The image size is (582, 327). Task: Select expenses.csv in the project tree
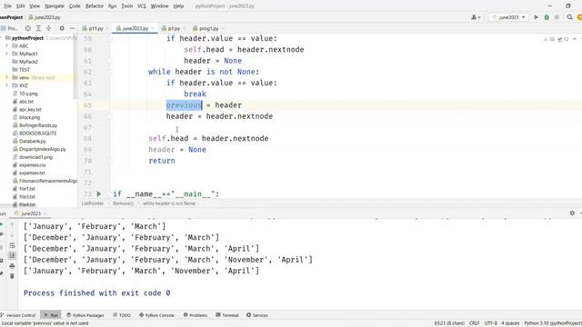[33, 165]
